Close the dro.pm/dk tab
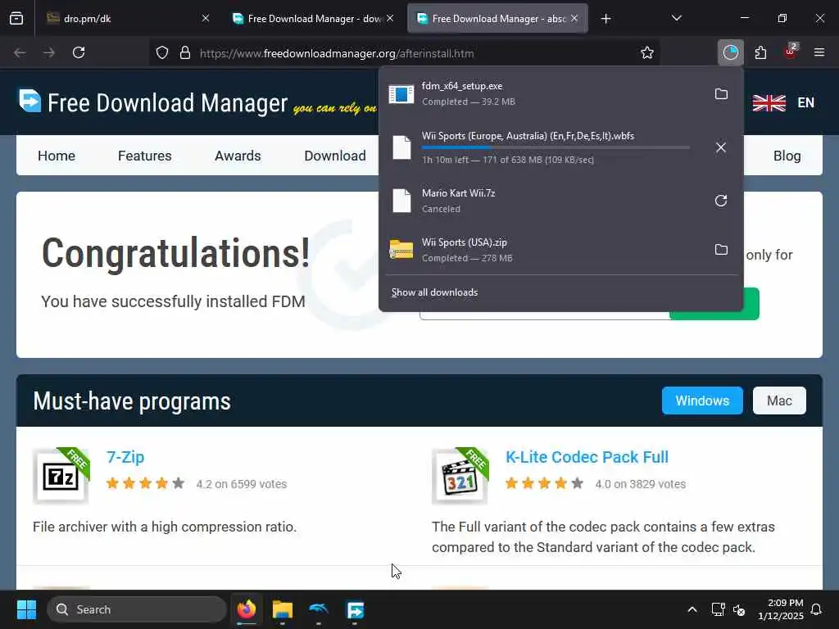Image resolution: width=839 pixels, height=629 pixels. (206, 19)
